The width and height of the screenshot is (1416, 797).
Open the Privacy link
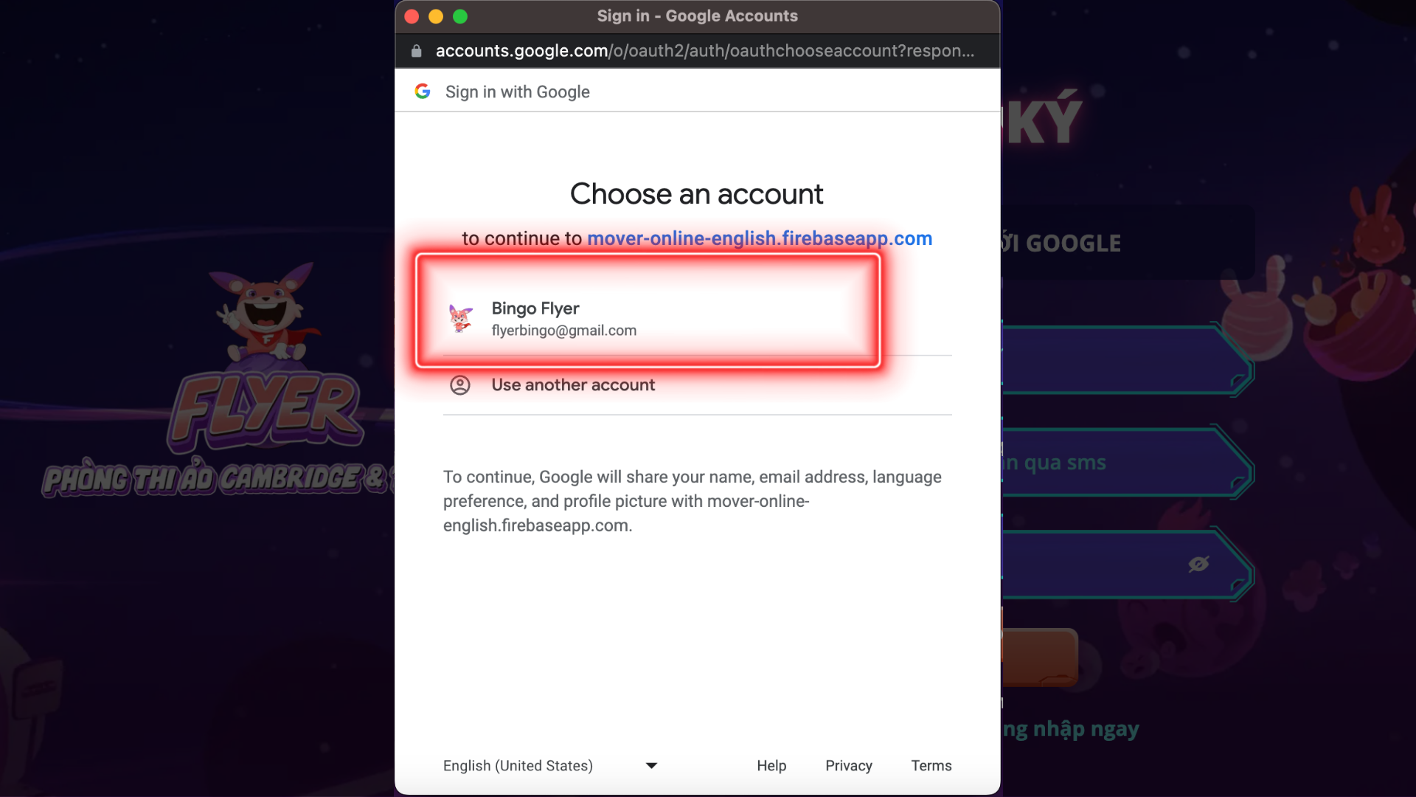[x=848, y=766]
